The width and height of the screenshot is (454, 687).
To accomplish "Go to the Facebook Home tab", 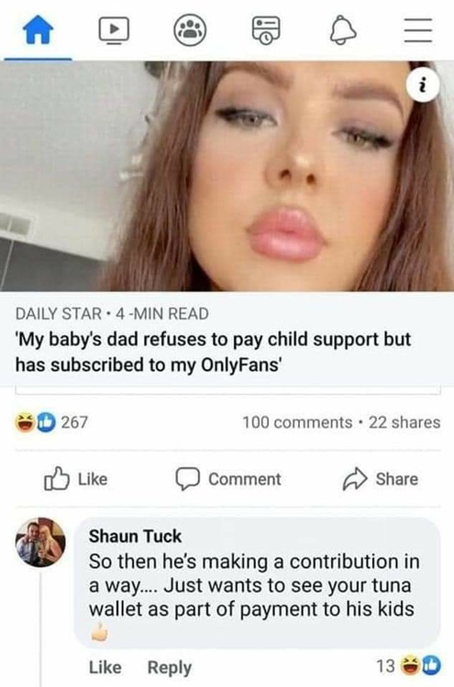I will click(x=39, y=30).
